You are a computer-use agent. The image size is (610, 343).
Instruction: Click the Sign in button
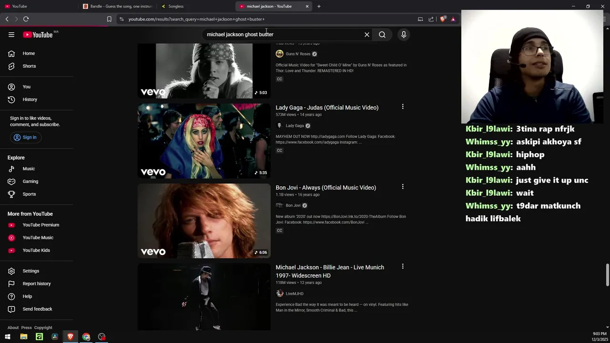pos(25,137)
